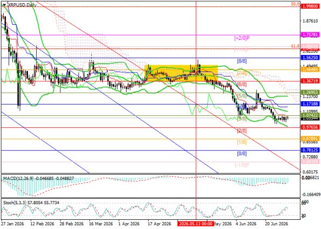Click the blue 0.78125 price tag

[310, 150]
